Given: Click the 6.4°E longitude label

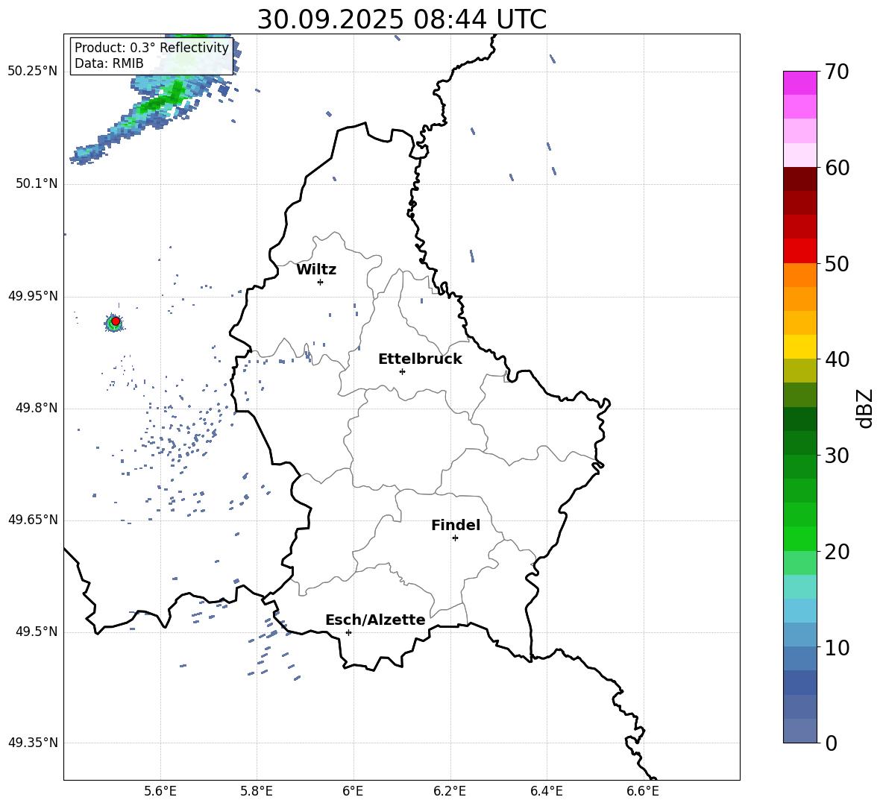Looking at the screenshot, I should click(546, 791).
